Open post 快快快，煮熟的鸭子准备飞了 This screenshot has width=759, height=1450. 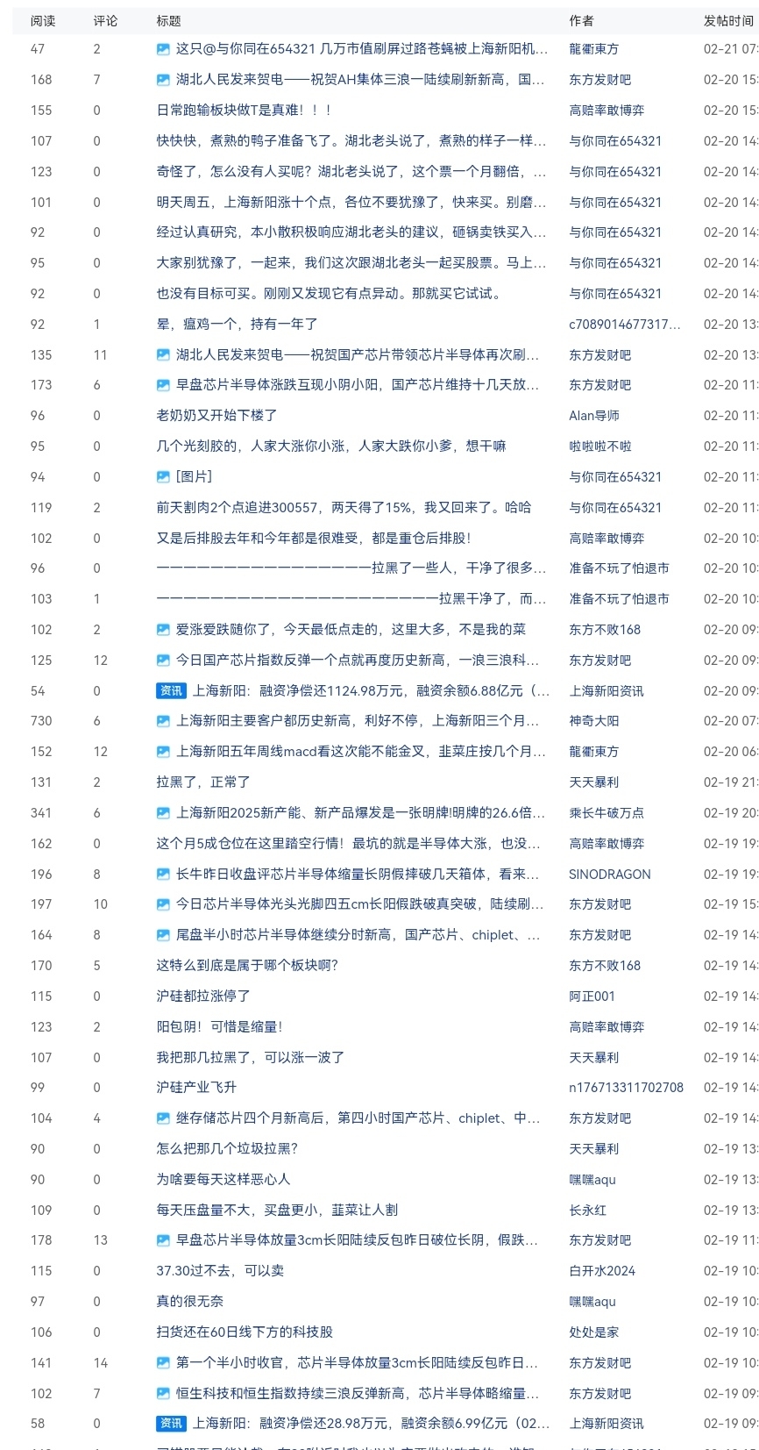point(351,141)
